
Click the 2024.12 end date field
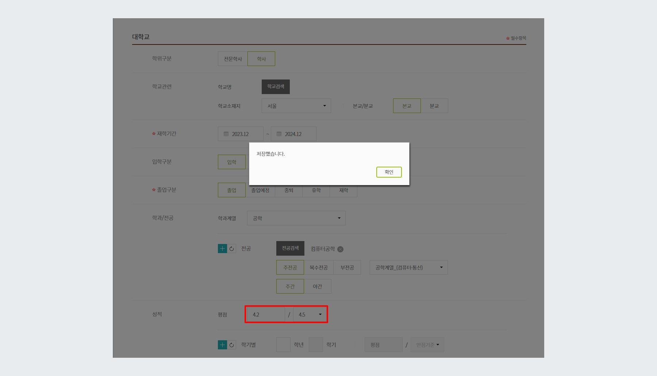[x=293, y=134]
